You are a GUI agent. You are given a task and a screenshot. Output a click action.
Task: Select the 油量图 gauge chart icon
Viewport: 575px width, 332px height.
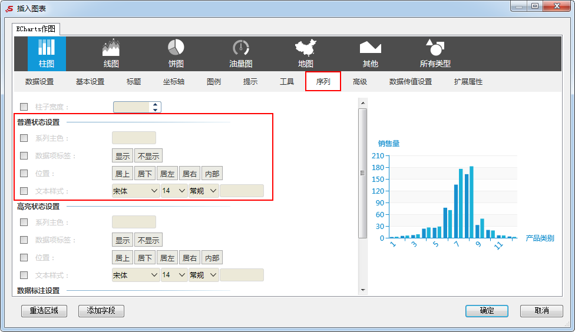[x=241, y=54]
